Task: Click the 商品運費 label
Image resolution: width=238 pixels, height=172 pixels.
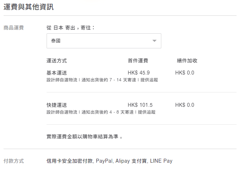Action: coord(14,28)
